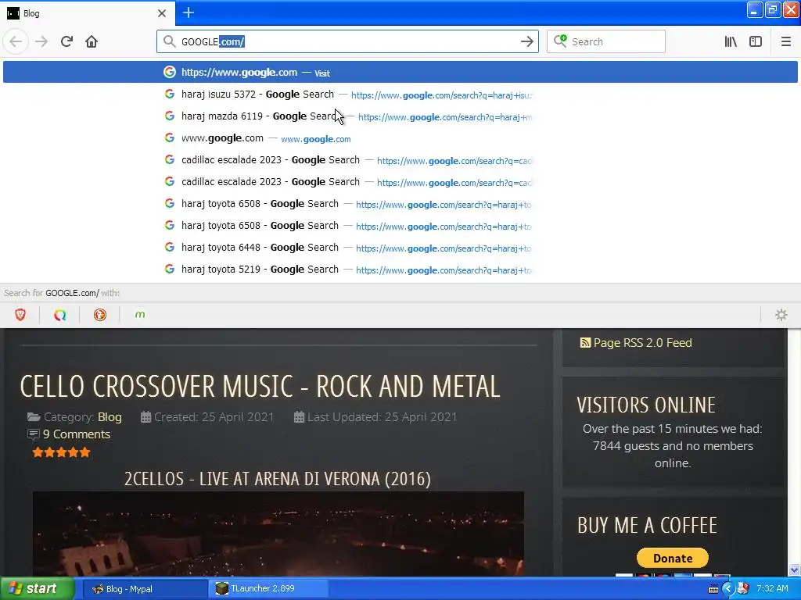The width and height of the screenshot is (801, 600).
Task: Search with the DuckDuckGo engine icon
Action: pyautogui.click(x=99, y=315)
